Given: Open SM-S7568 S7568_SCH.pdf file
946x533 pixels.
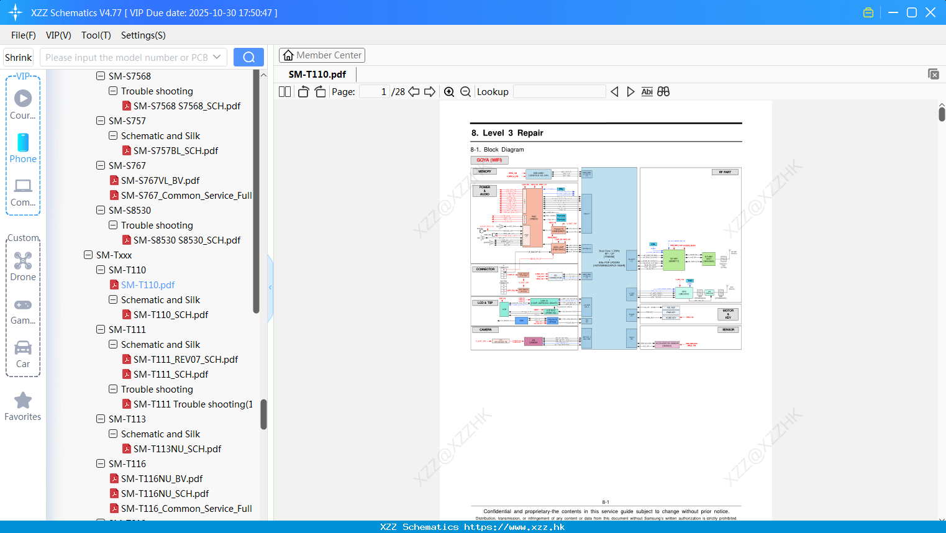Looking at the screenshot, I should (x=187, y=106).
